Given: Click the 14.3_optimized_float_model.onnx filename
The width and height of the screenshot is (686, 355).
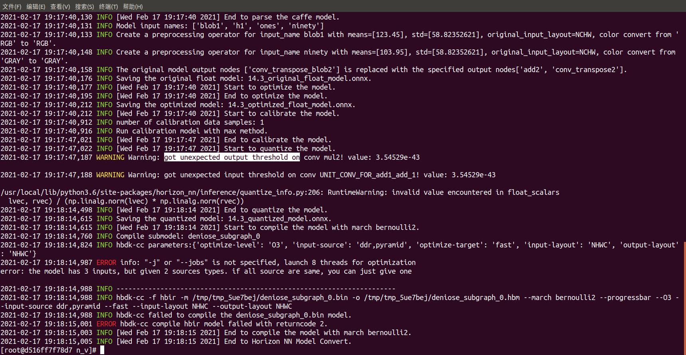Looking at the screenshot, I should pyautogui.click(x=291, y=105).
